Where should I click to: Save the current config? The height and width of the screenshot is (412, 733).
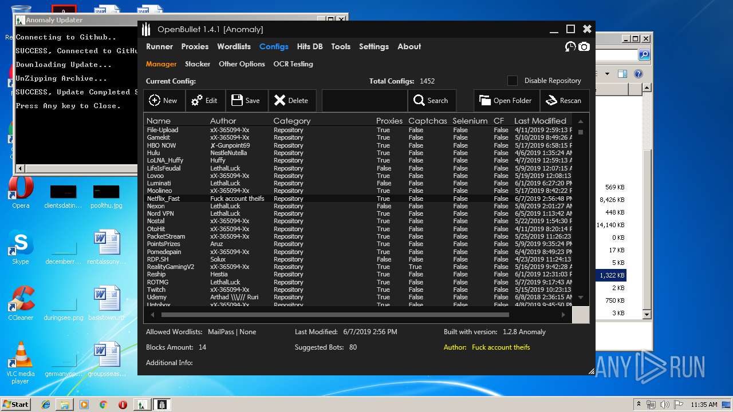pyautogui.click(x=246, y=101)
